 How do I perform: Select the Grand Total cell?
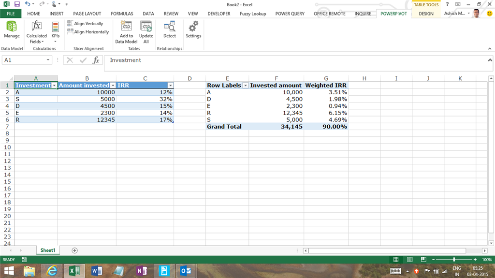227,127
